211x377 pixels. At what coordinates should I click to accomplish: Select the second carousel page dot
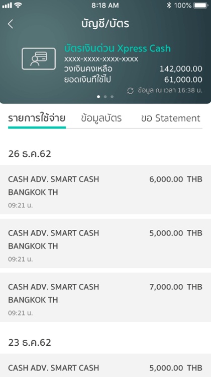coord(105,97)
